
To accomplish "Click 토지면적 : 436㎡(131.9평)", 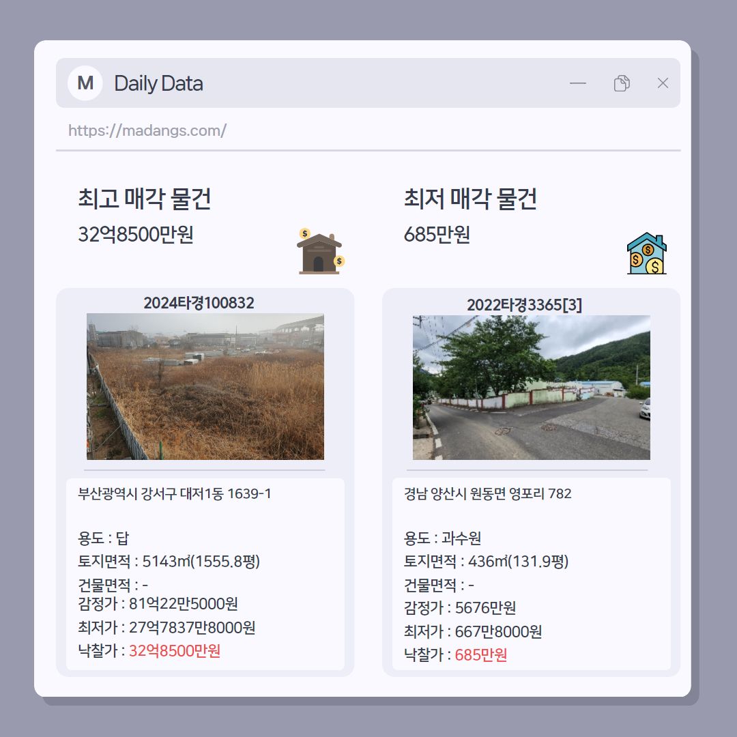I will click(x=486, y=561).
